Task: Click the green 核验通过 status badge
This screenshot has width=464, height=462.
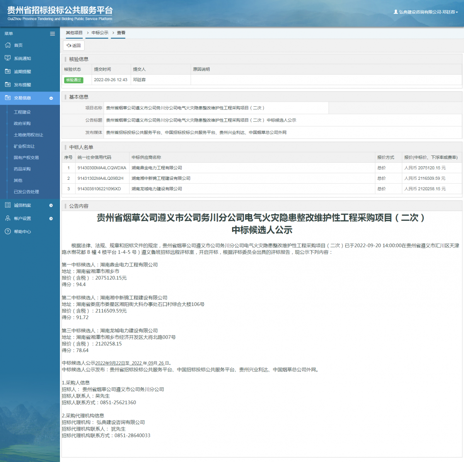Action: click(74, 80)
